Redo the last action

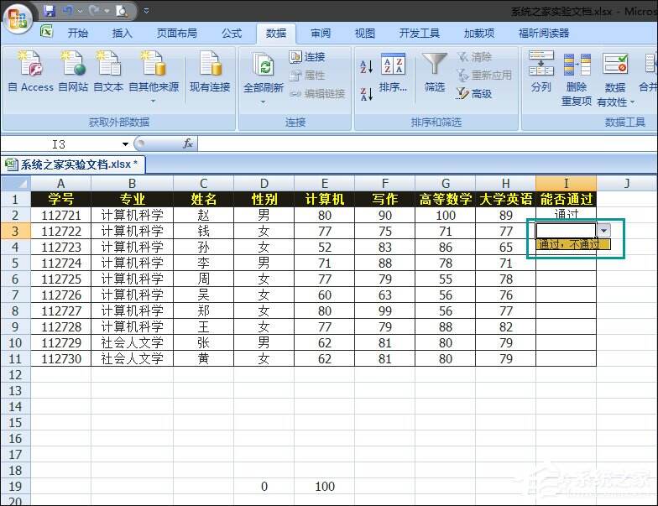pos(94,10)
